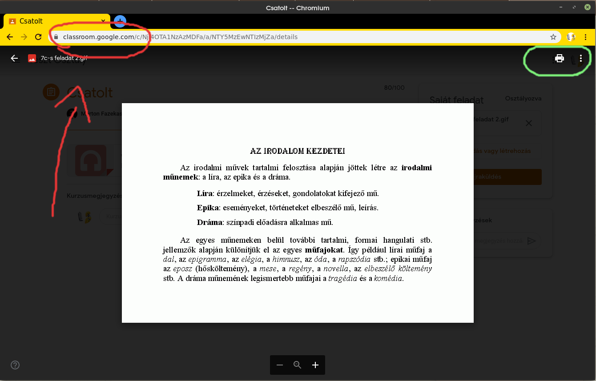This screenshot has width=596, height=381.
Task: Open the Chromium three-dot browser menu
Action: (x=586, y=37)
